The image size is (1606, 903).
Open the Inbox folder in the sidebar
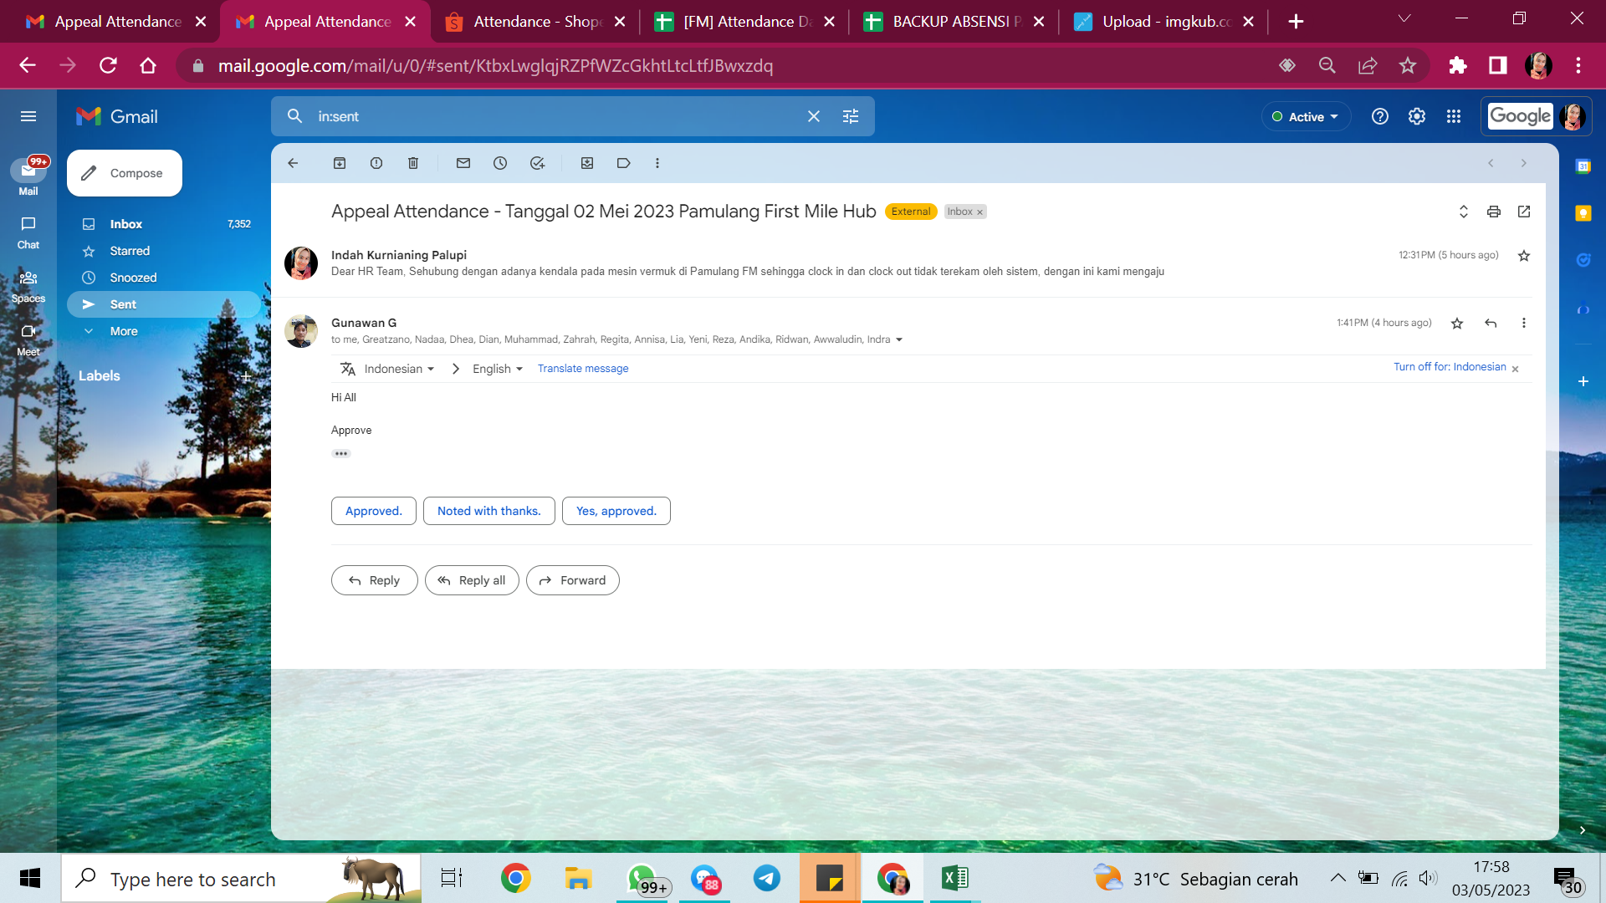tap(125, 224)
